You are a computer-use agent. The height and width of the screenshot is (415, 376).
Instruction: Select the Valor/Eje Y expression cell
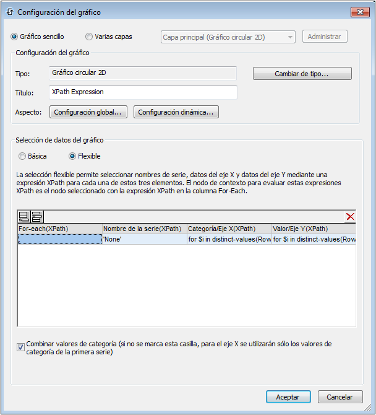[x=314, y=239]
